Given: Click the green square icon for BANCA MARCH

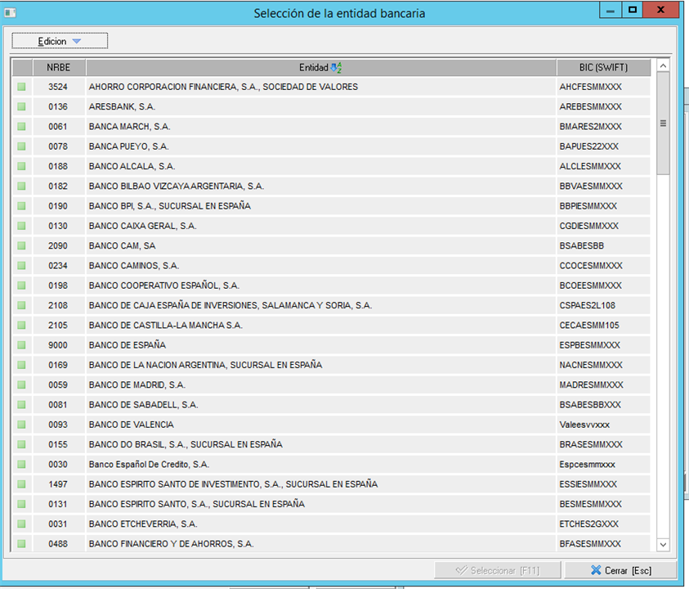Looking at the screenshot, I should [x=21, y=127].
